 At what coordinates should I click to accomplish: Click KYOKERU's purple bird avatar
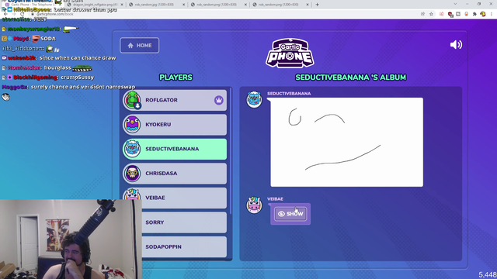coord(132,124)
